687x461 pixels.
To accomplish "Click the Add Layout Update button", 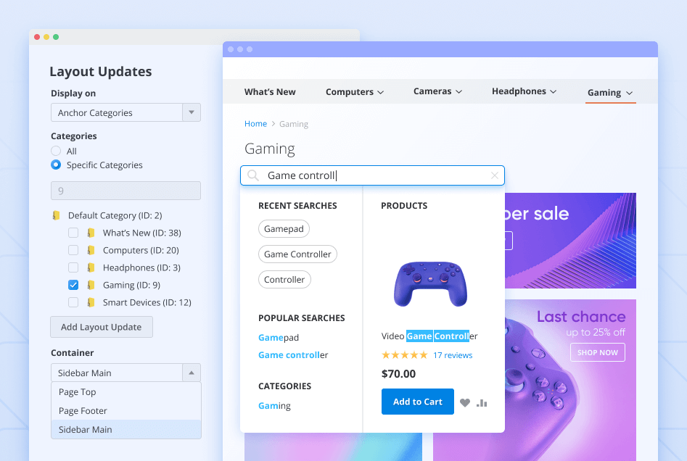I will (x=101, y=327).
